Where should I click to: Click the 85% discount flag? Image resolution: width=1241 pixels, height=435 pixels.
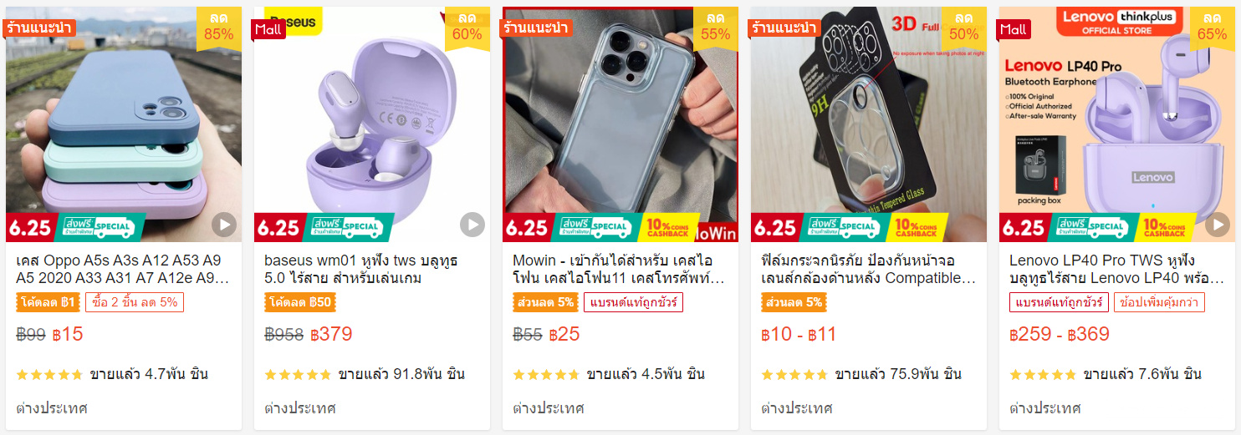point(219,27)
